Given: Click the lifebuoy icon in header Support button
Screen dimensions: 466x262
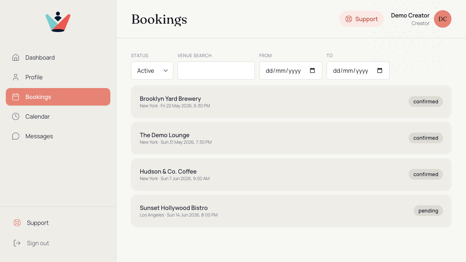Looking at the screenshot, I should 349,19.
